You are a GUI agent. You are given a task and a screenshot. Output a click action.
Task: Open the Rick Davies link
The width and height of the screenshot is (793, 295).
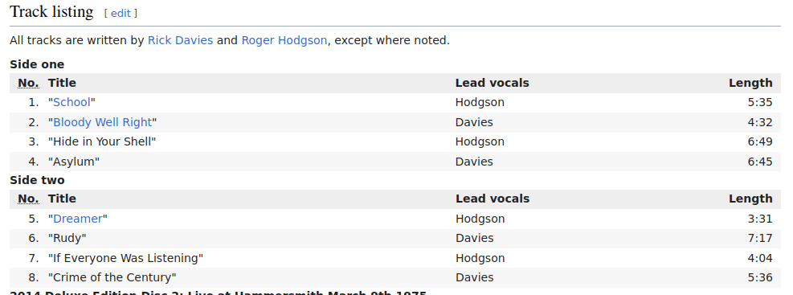coord(180,40)
